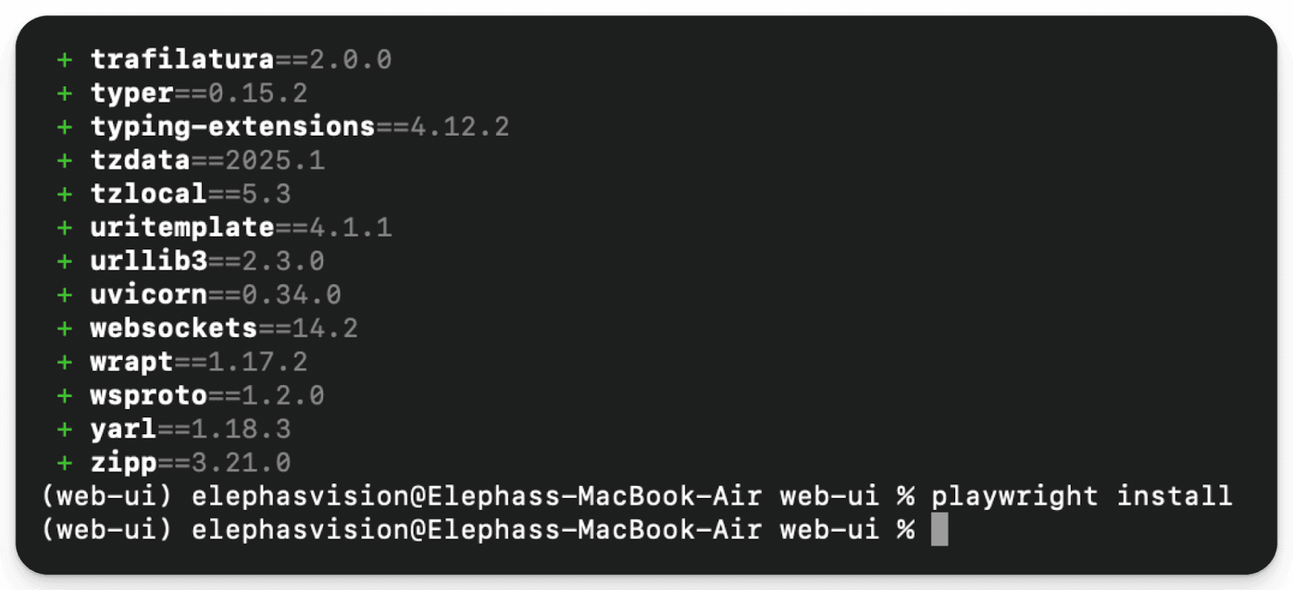The height and width of the screenshot is (590, 1293).
Task: Click the green plus beside typer
Action: (x=65, y=94)
